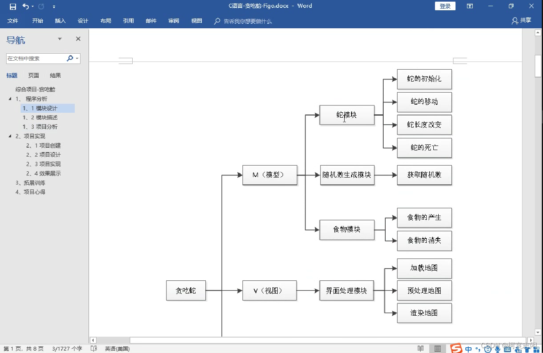The image size is (543, 353).
Task: Open the 文件 tab
Action: (x=13, y=21)
